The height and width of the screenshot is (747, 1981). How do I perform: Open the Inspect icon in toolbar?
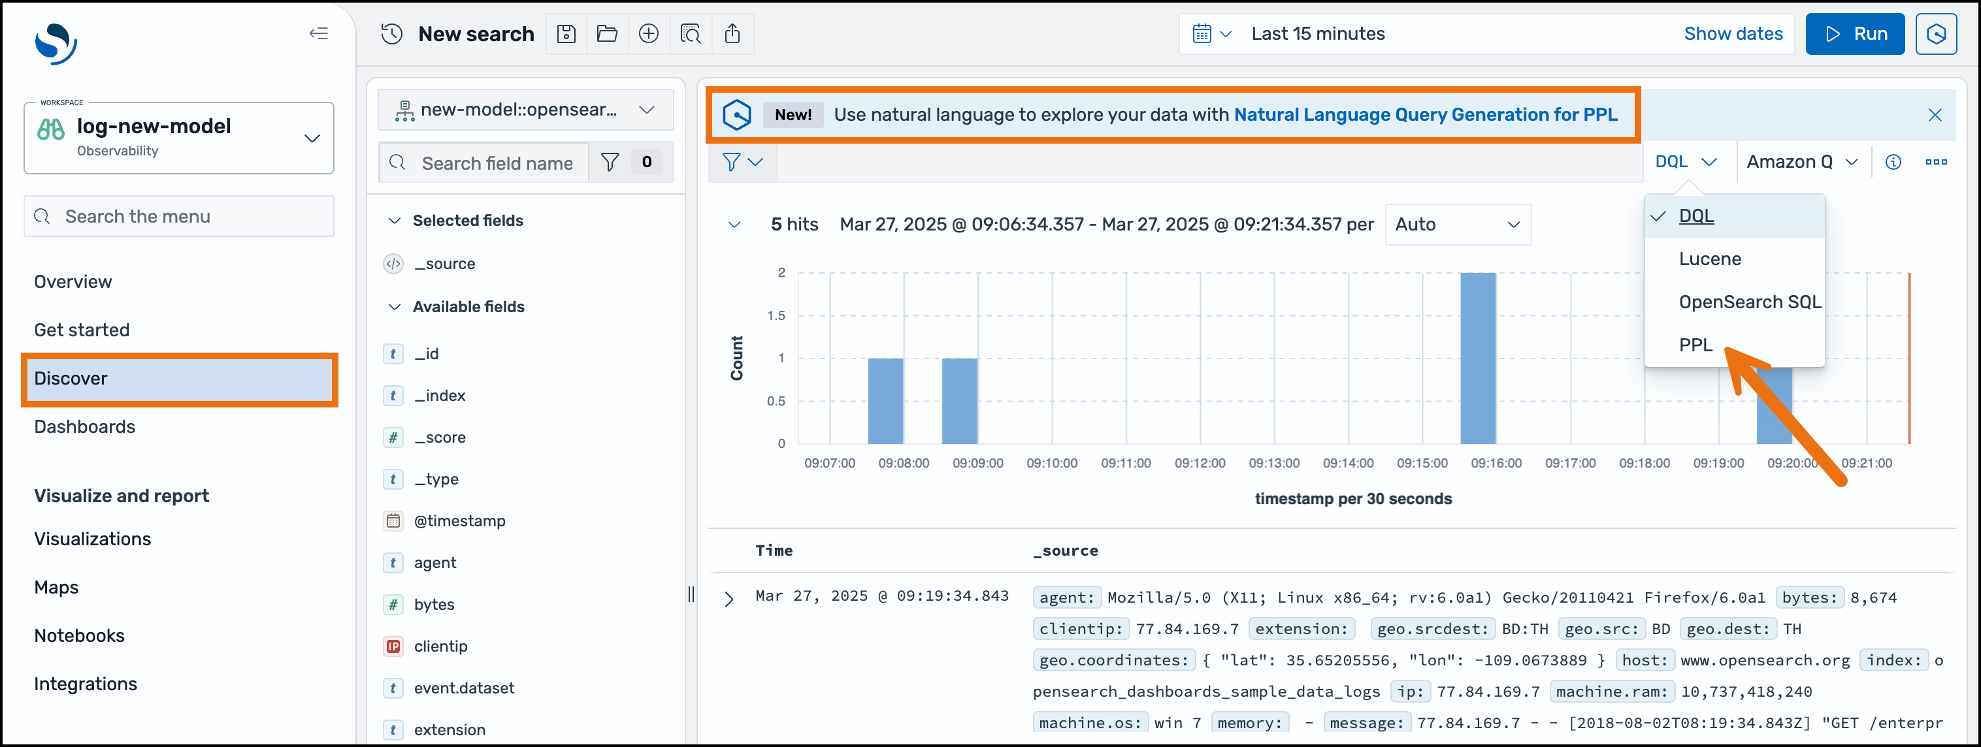(x=691, y=34)
